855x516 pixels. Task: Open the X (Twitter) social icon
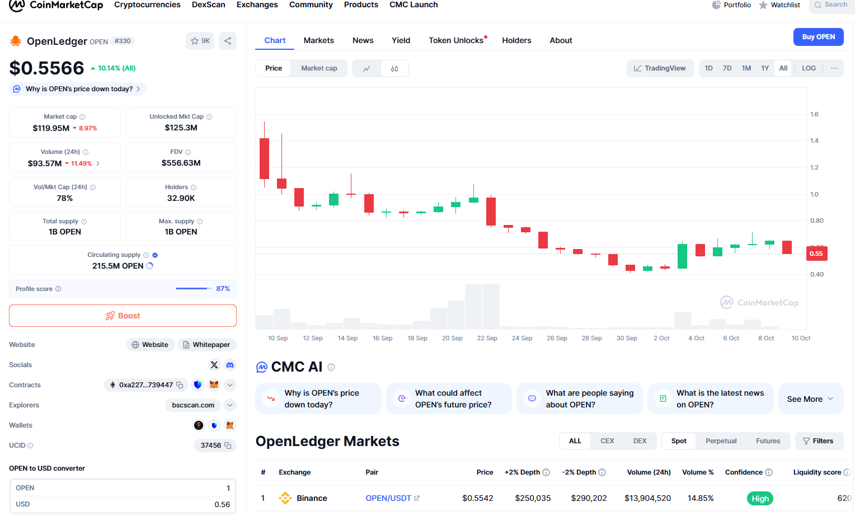214,365
